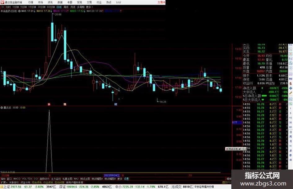Viewport: 293px width, 189px height.
Task: Open the 关联报价 tab
Action: point(14,182)
